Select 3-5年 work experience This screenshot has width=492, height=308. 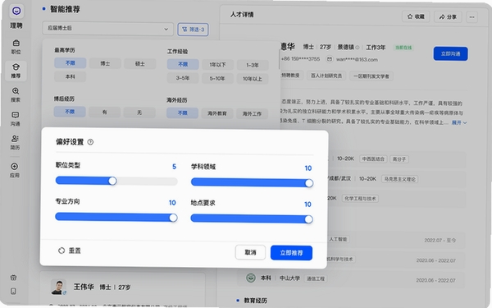(x=183, y=78)
